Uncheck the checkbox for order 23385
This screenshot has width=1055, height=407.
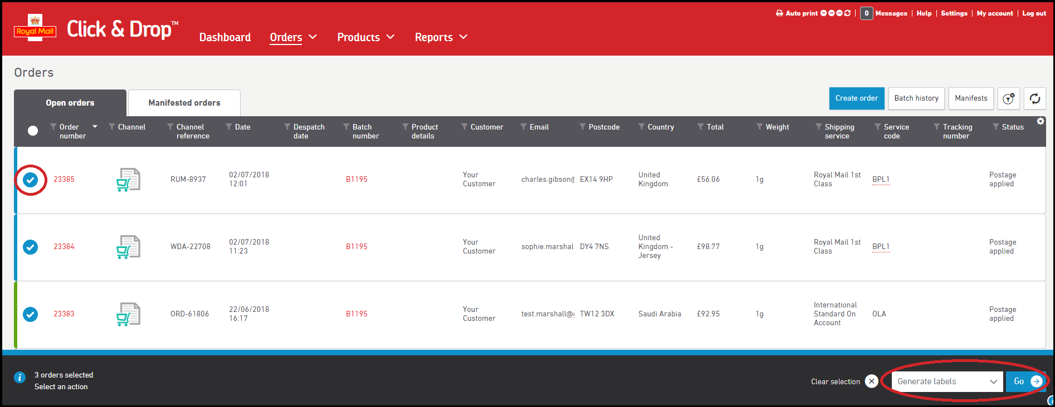[31, 180]
